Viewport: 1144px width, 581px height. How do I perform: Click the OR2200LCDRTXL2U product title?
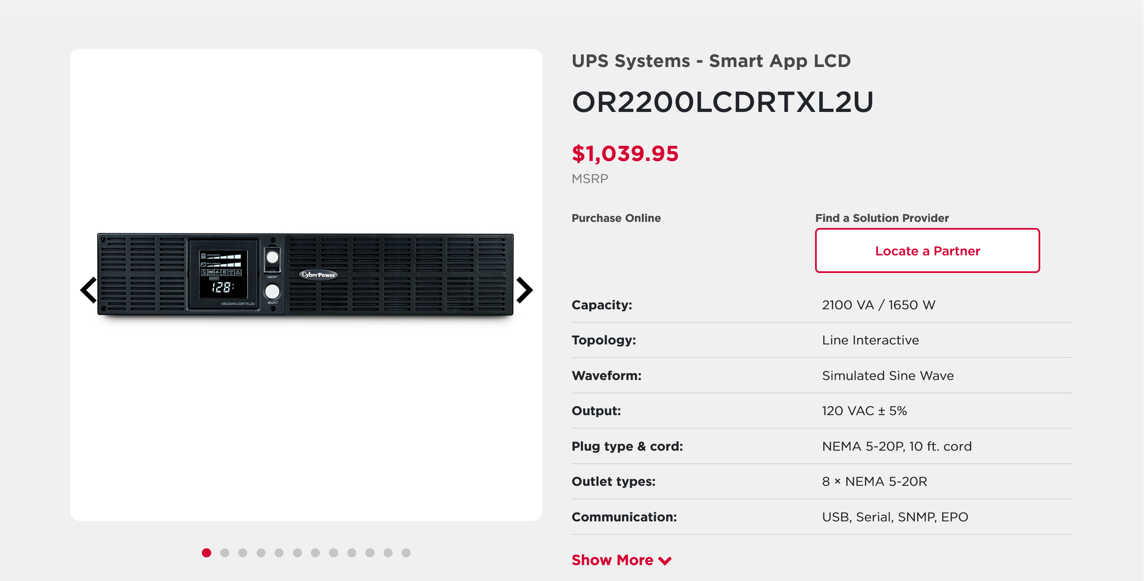pos(722,102)
